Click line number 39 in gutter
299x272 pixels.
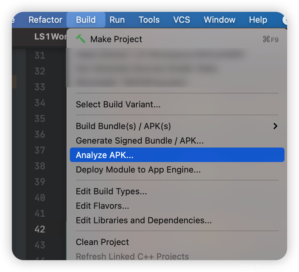[x=40, y=182]
